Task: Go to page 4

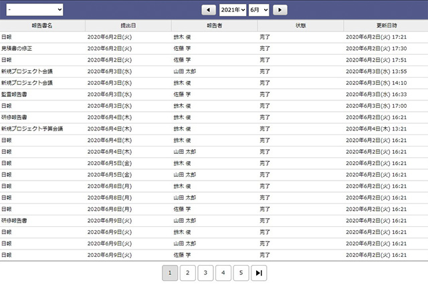Action: click(223, 273)
